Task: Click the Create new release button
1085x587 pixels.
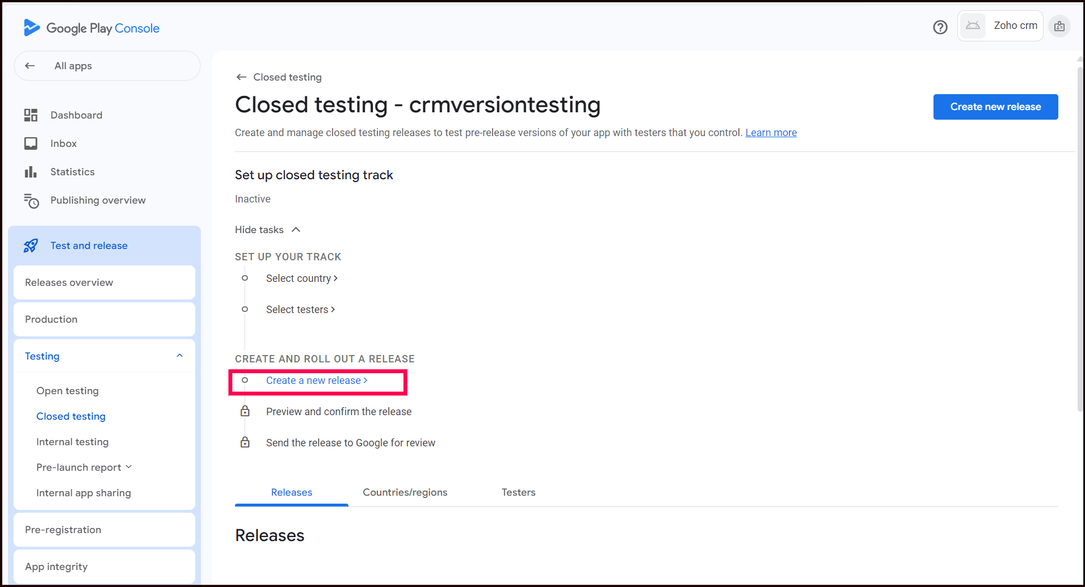Action: pyautogui.click(x=995, y=107)
